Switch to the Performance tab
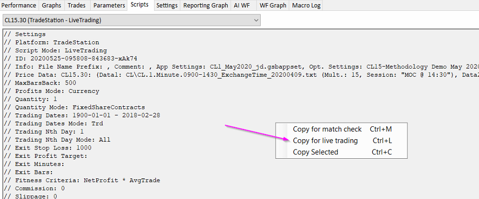This screenshot has width=479, height=199. coord(19,6)
